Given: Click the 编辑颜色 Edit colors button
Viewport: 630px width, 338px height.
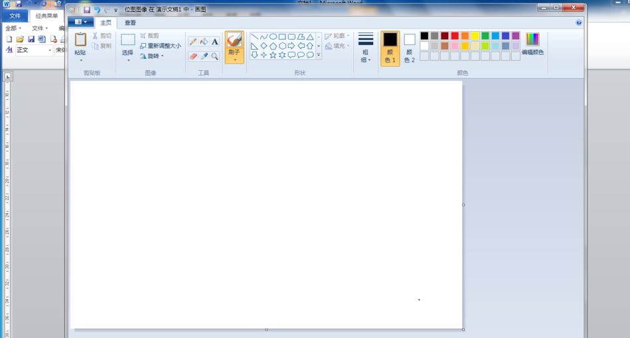Looking at the screenshot, I should coord(532,44).
